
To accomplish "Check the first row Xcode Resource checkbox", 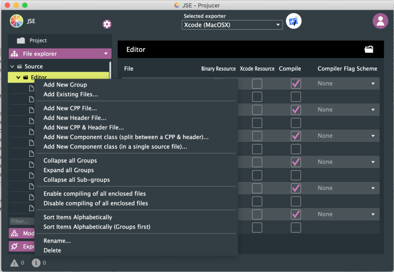I will (x=257, y=83).
